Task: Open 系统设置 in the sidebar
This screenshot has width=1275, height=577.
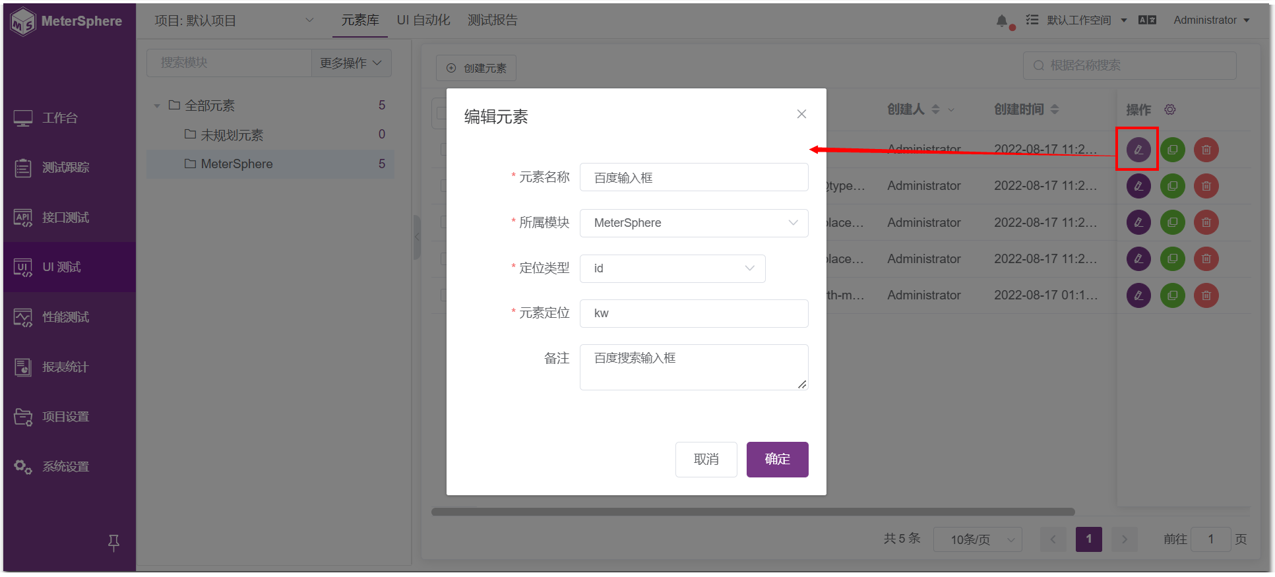Action: [x=69, y=467]
